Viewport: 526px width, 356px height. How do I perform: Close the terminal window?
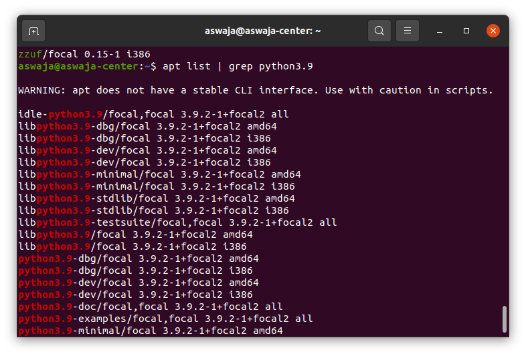pyautogui.click(x=493, y=31)
